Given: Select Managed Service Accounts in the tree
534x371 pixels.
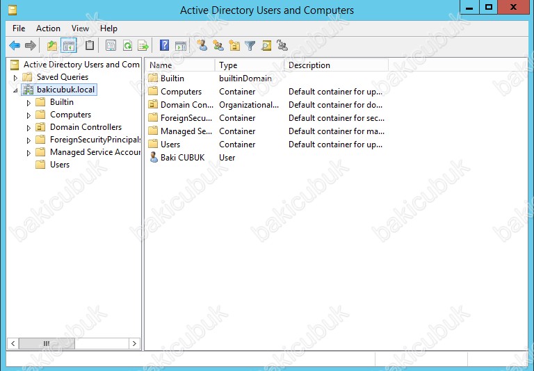Looking at the screenshot, I should 95,152.
